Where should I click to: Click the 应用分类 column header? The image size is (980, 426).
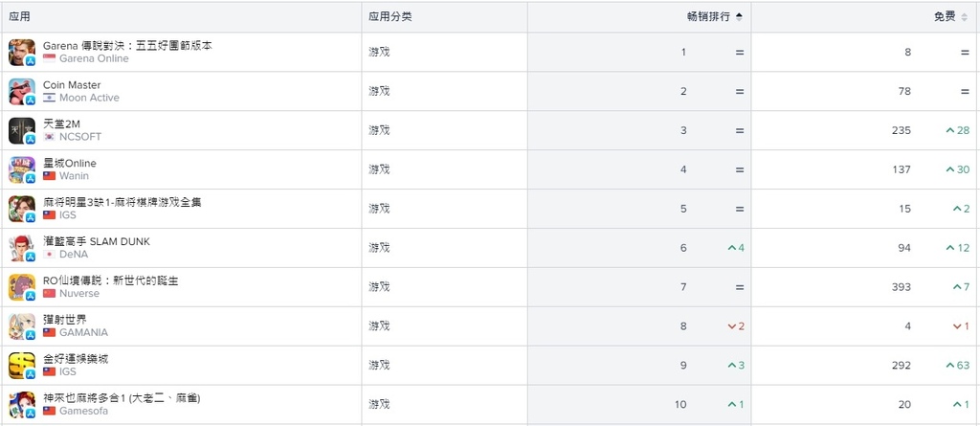tap(390, 17)
